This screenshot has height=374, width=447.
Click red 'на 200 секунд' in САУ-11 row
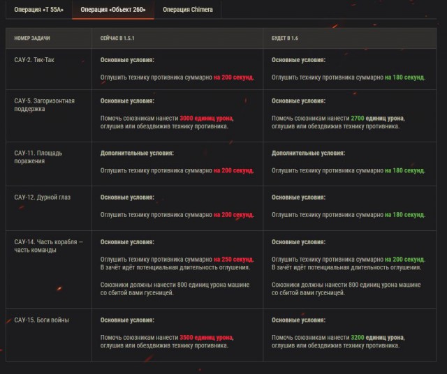pos(234,171)
